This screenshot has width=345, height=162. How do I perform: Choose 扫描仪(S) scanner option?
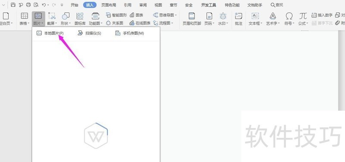(x=89, y=33)
